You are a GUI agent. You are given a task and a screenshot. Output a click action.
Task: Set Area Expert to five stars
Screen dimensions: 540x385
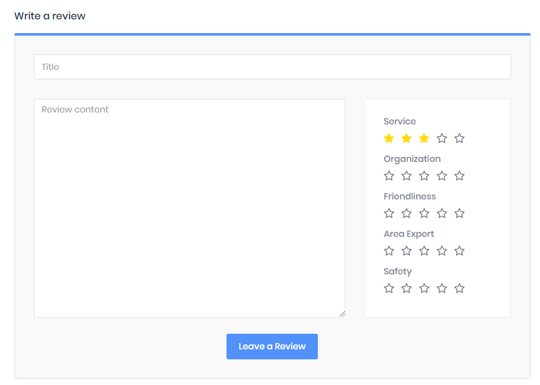click(x=459, y=251)
